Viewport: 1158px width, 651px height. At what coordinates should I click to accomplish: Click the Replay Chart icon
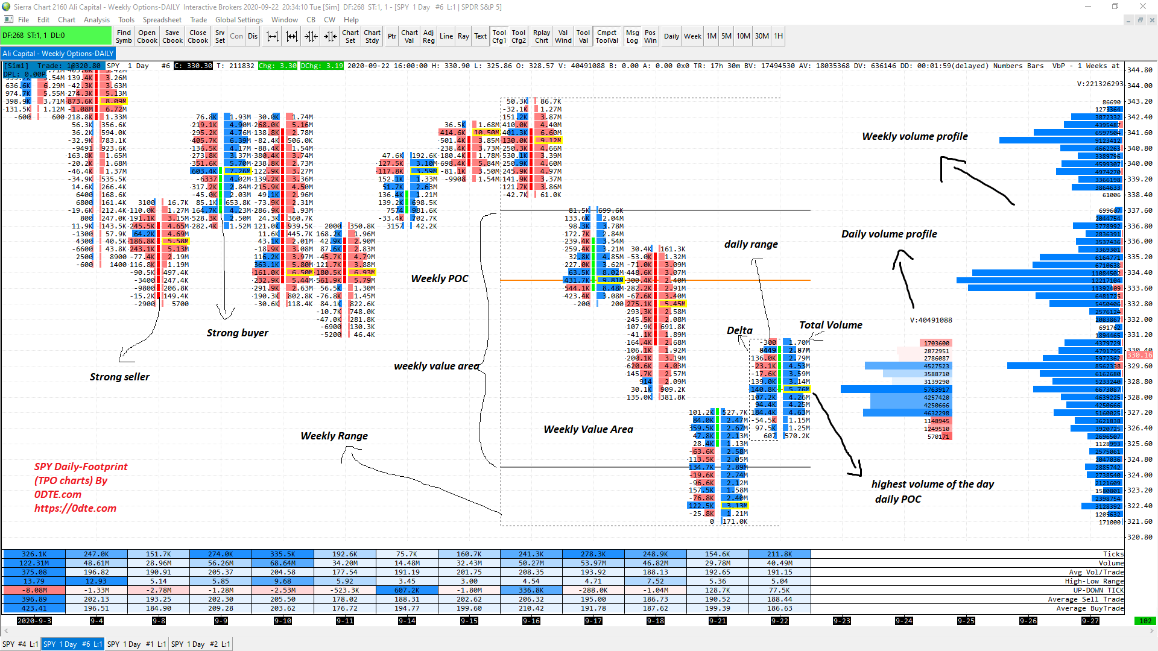(x=540, y=35)
